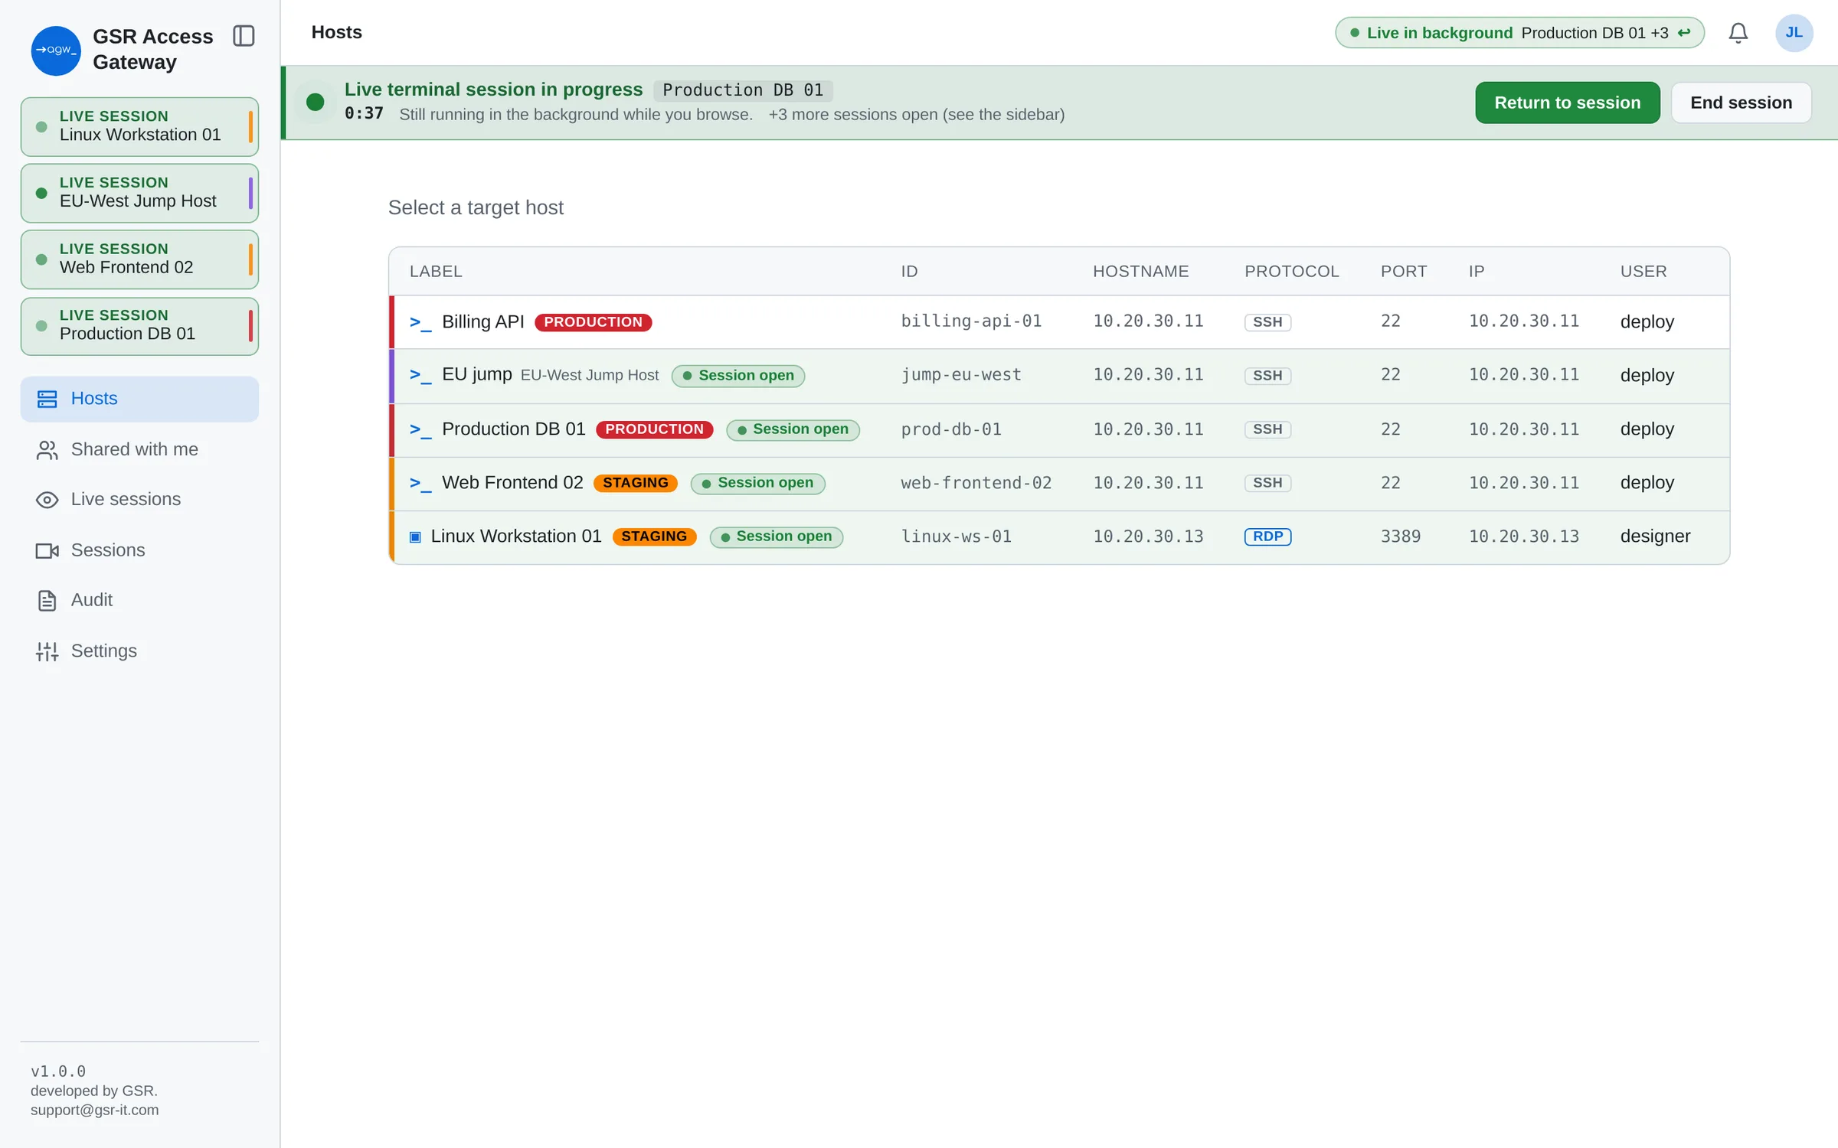Open Production DB 01 live session card
The image size is (1838, 1148).
(139, 326)
